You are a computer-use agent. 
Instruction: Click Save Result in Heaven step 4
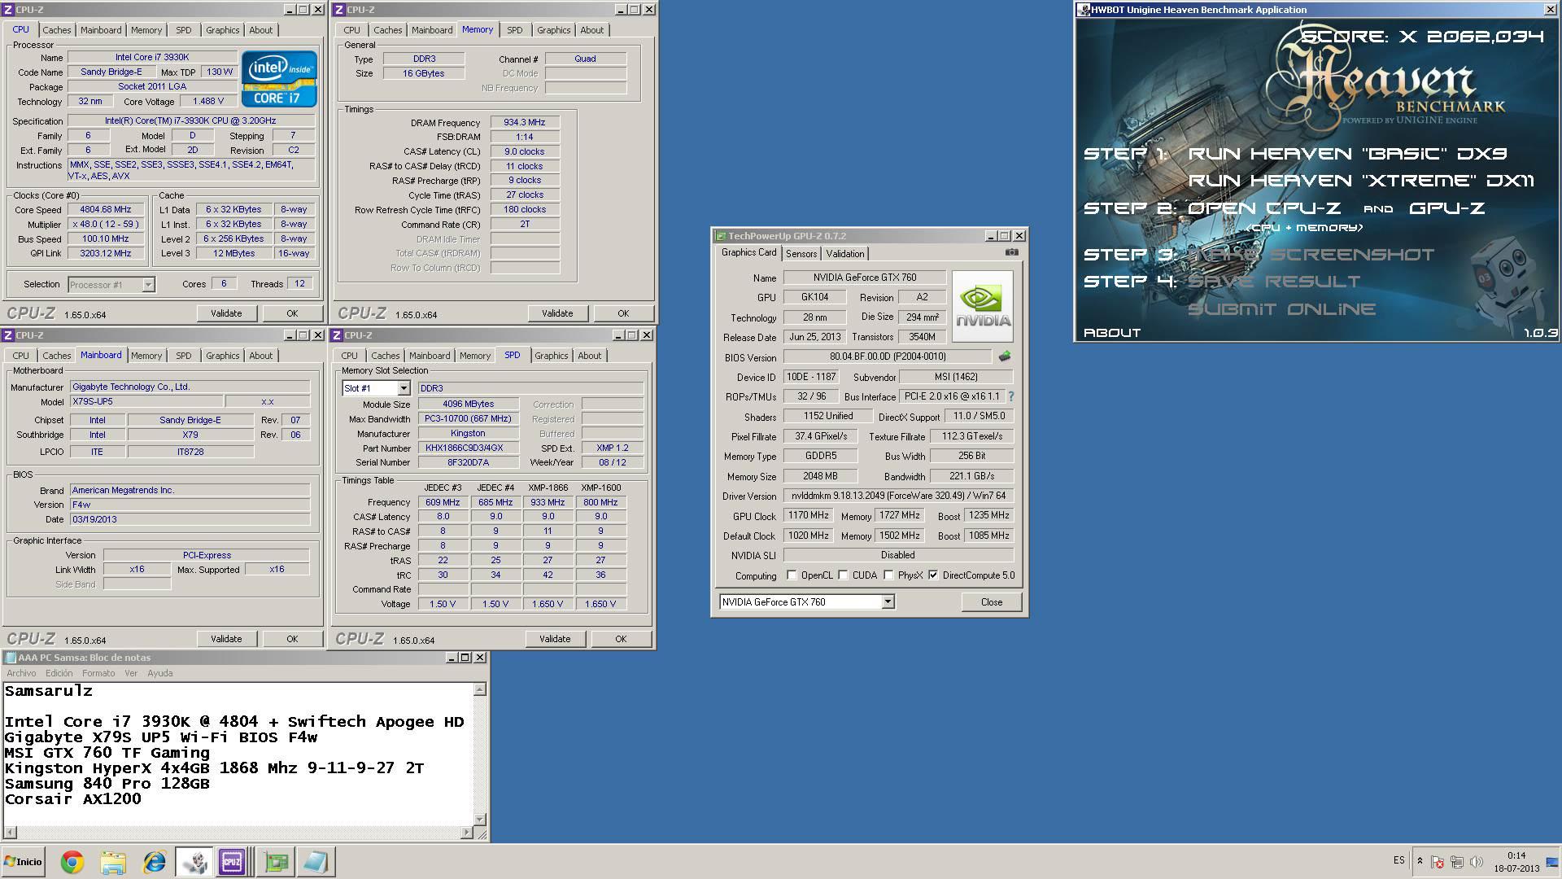click(x=1274, y=282)
